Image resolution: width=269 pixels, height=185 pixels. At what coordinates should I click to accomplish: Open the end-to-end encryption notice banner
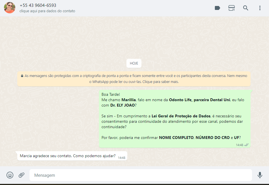point(134,79)
